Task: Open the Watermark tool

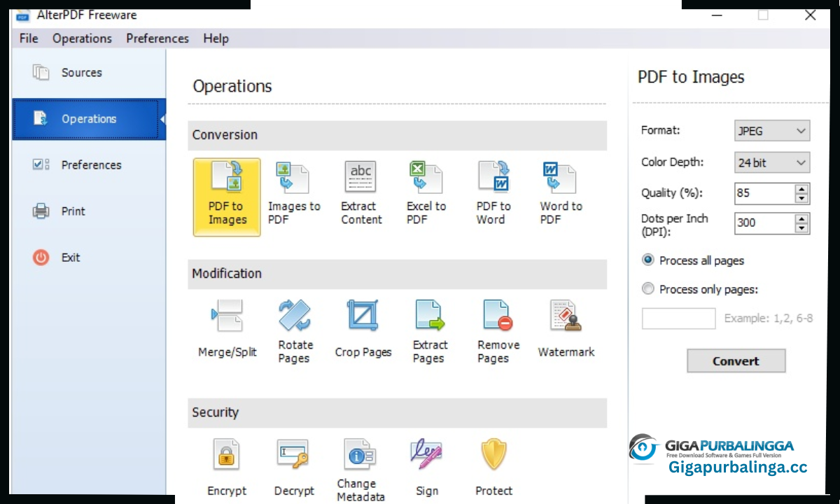Action: tap(566, 329)
